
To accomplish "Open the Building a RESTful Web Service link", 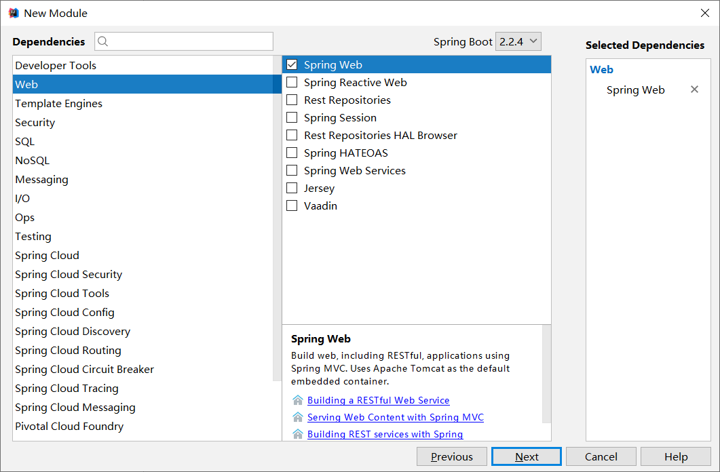I will (379, 400).
